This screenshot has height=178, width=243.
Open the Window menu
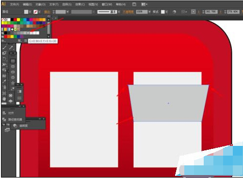pos(107,4)
